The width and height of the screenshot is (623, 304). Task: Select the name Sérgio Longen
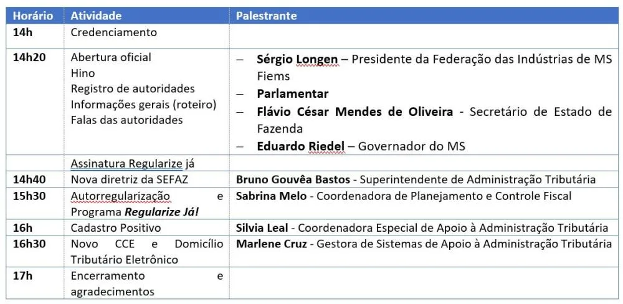point(297,59)
